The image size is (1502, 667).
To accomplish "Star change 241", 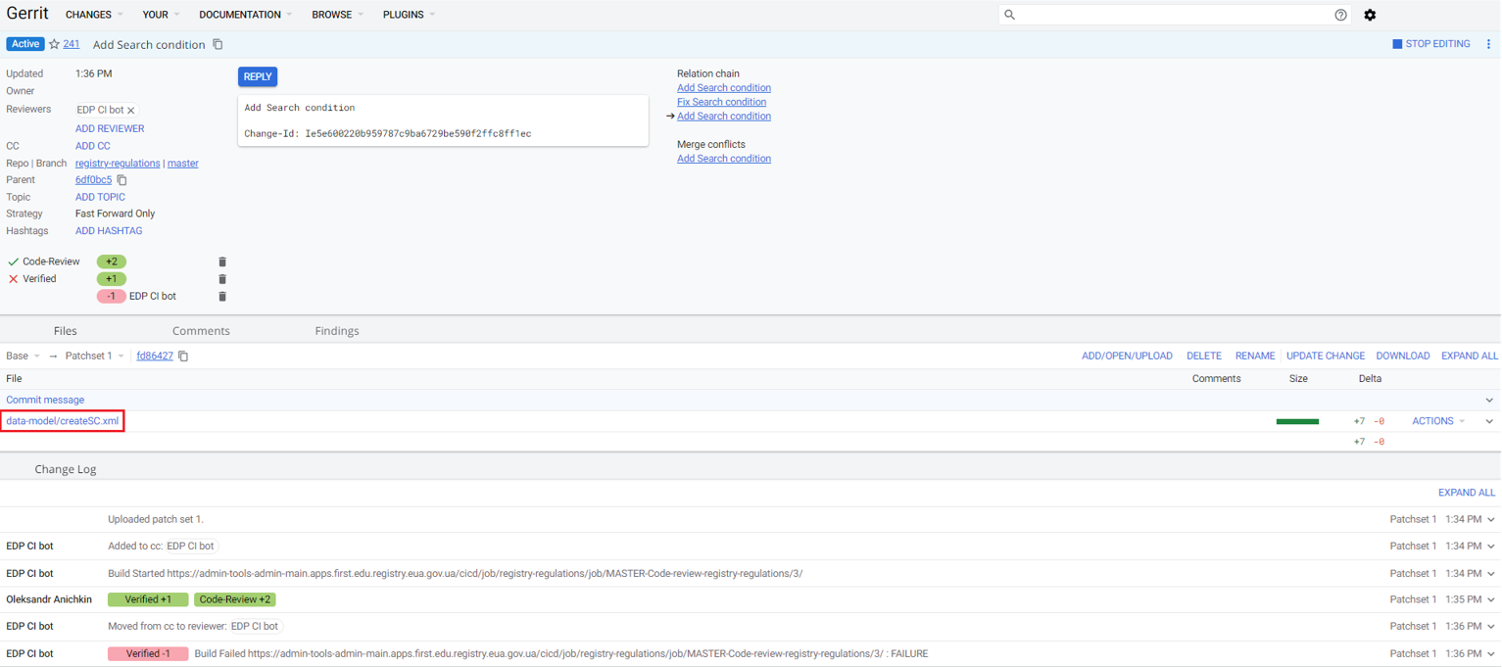I will pos(54,44).
